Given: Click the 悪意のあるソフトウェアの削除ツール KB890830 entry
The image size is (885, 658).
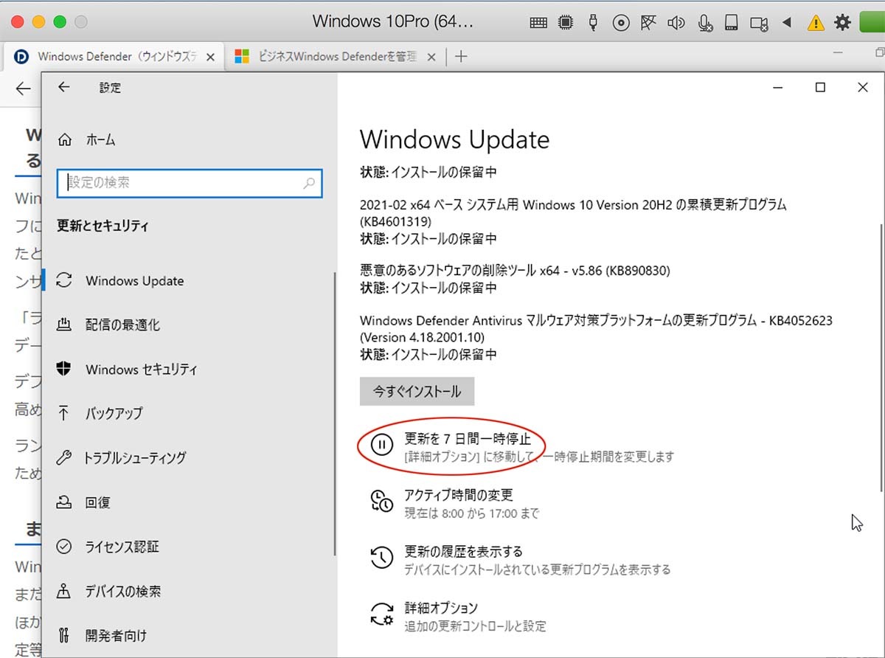Looking at the screenshot, I should click(515, 279).
